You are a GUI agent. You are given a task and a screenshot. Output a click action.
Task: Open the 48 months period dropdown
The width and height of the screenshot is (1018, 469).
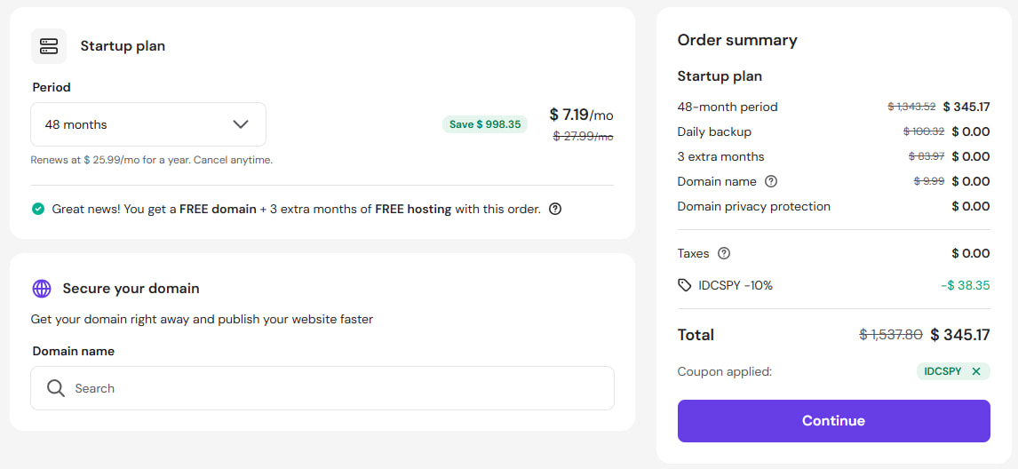pyautogui.click(x=147, y=124)
